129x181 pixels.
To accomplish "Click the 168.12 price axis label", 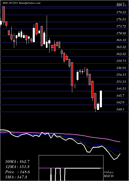I will pyautogui.click(x=121, y=40).
